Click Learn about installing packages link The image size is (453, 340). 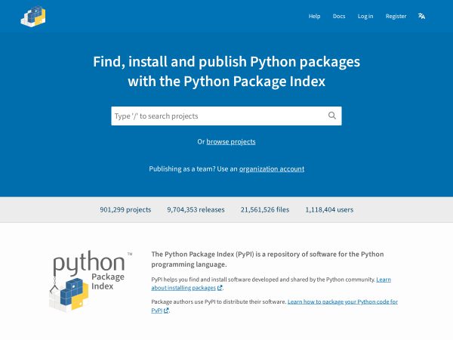pyautogui.click(x=271, y=283)
